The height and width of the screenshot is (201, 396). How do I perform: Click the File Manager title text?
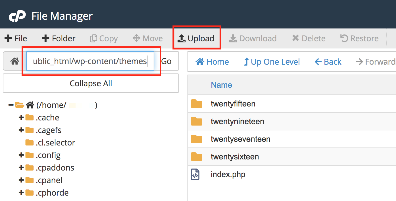pos(62,16)
